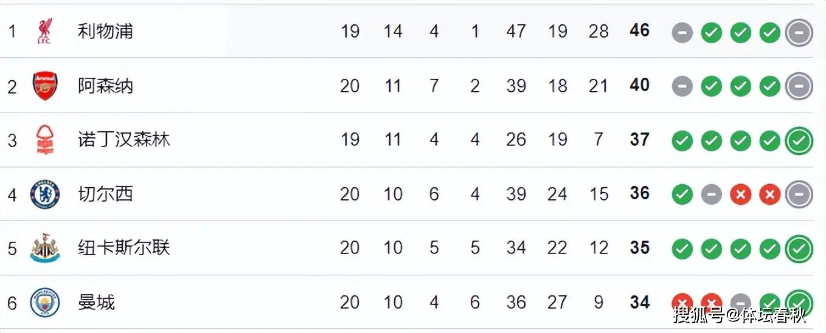Click Arsenal's first grey draw icon
This screenshot has width=826, height=333.
click(682, 87)
